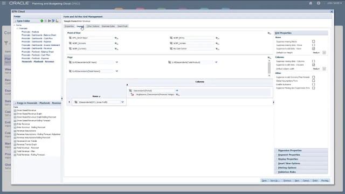Open member selector beside BegBalance_Descendants segment
Screen dimensions: 345x194
point(178,94)
